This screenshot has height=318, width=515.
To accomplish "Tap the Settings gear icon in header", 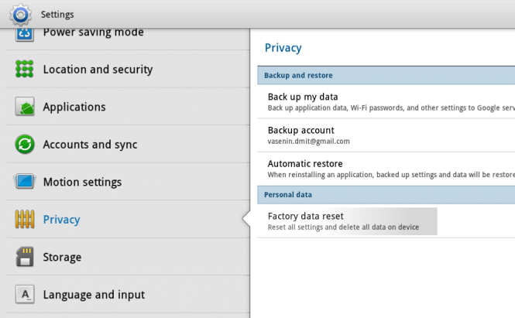I will coord(20,15).
